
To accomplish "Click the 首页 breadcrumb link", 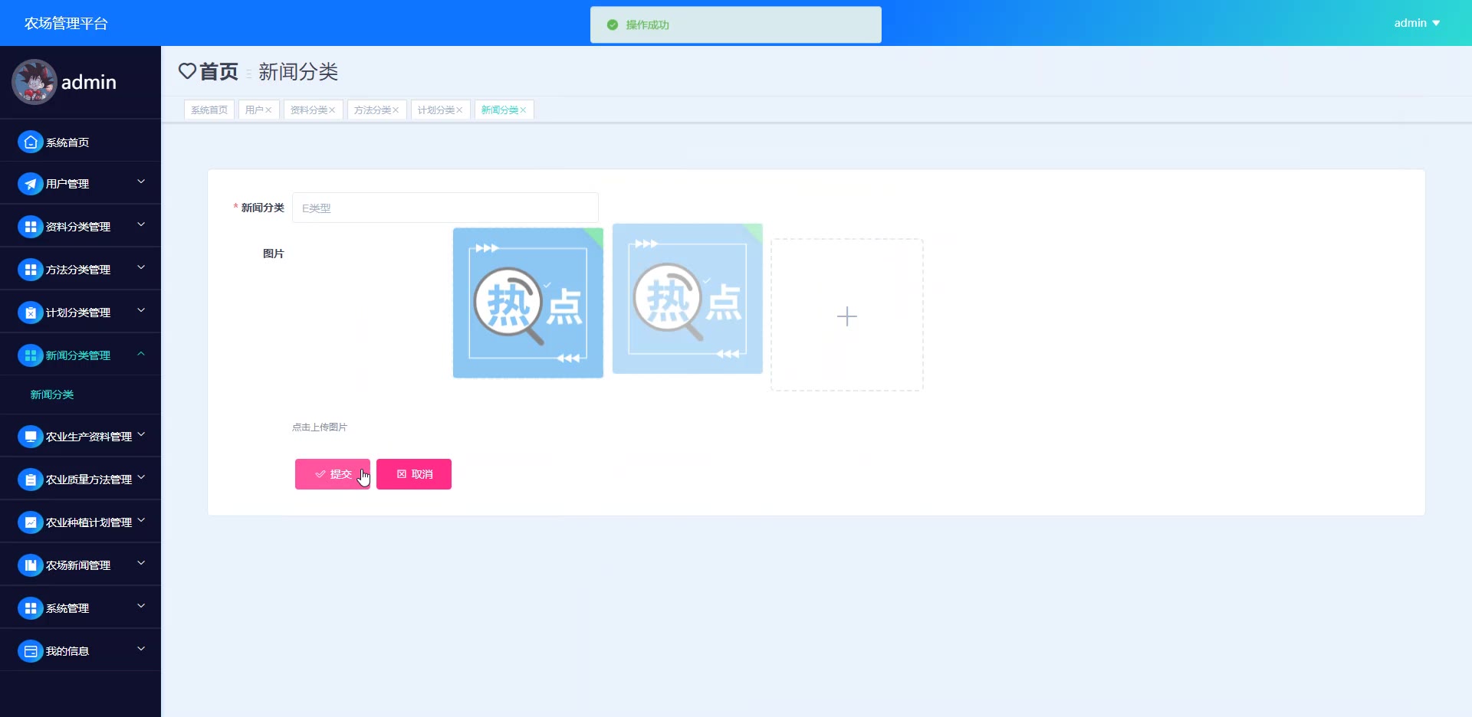I will 219,71.
